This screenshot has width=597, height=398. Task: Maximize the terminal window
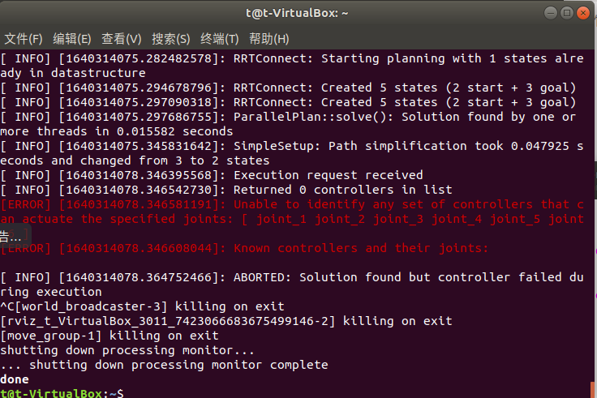566,13
